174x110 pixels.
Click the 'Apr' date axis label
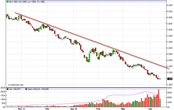click(150, 109)
